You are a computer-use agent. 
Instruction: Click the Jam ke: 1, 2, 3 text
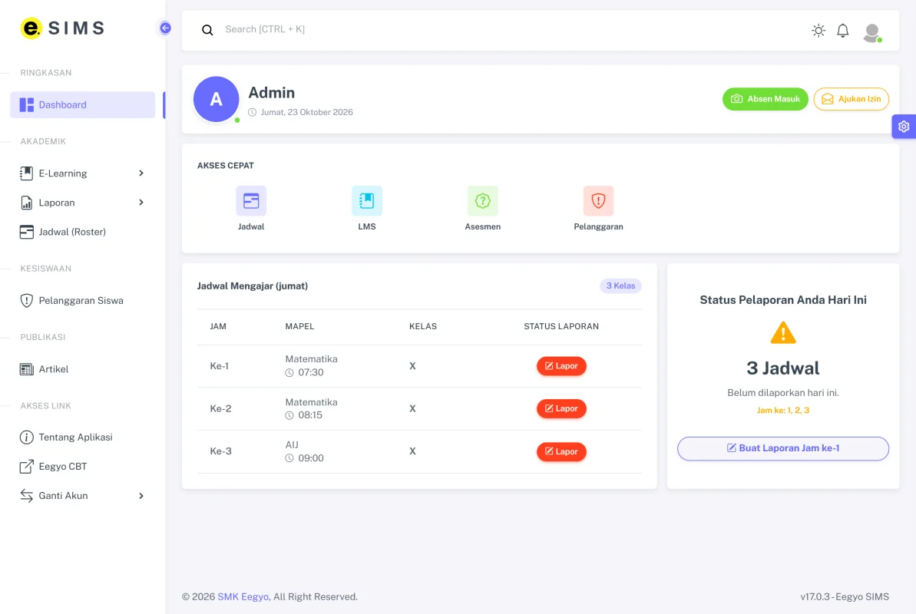[x=783, y=410]
